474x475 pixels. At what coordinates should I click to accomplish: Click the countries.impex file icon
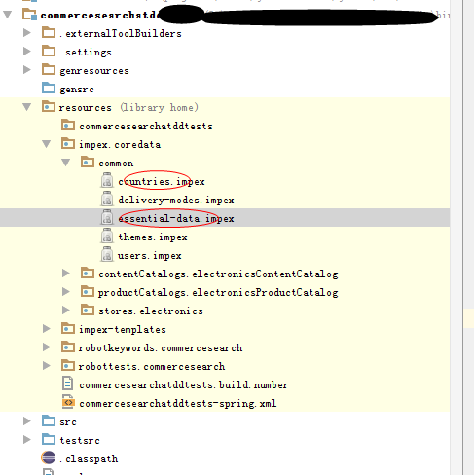(x=107, y=180)
